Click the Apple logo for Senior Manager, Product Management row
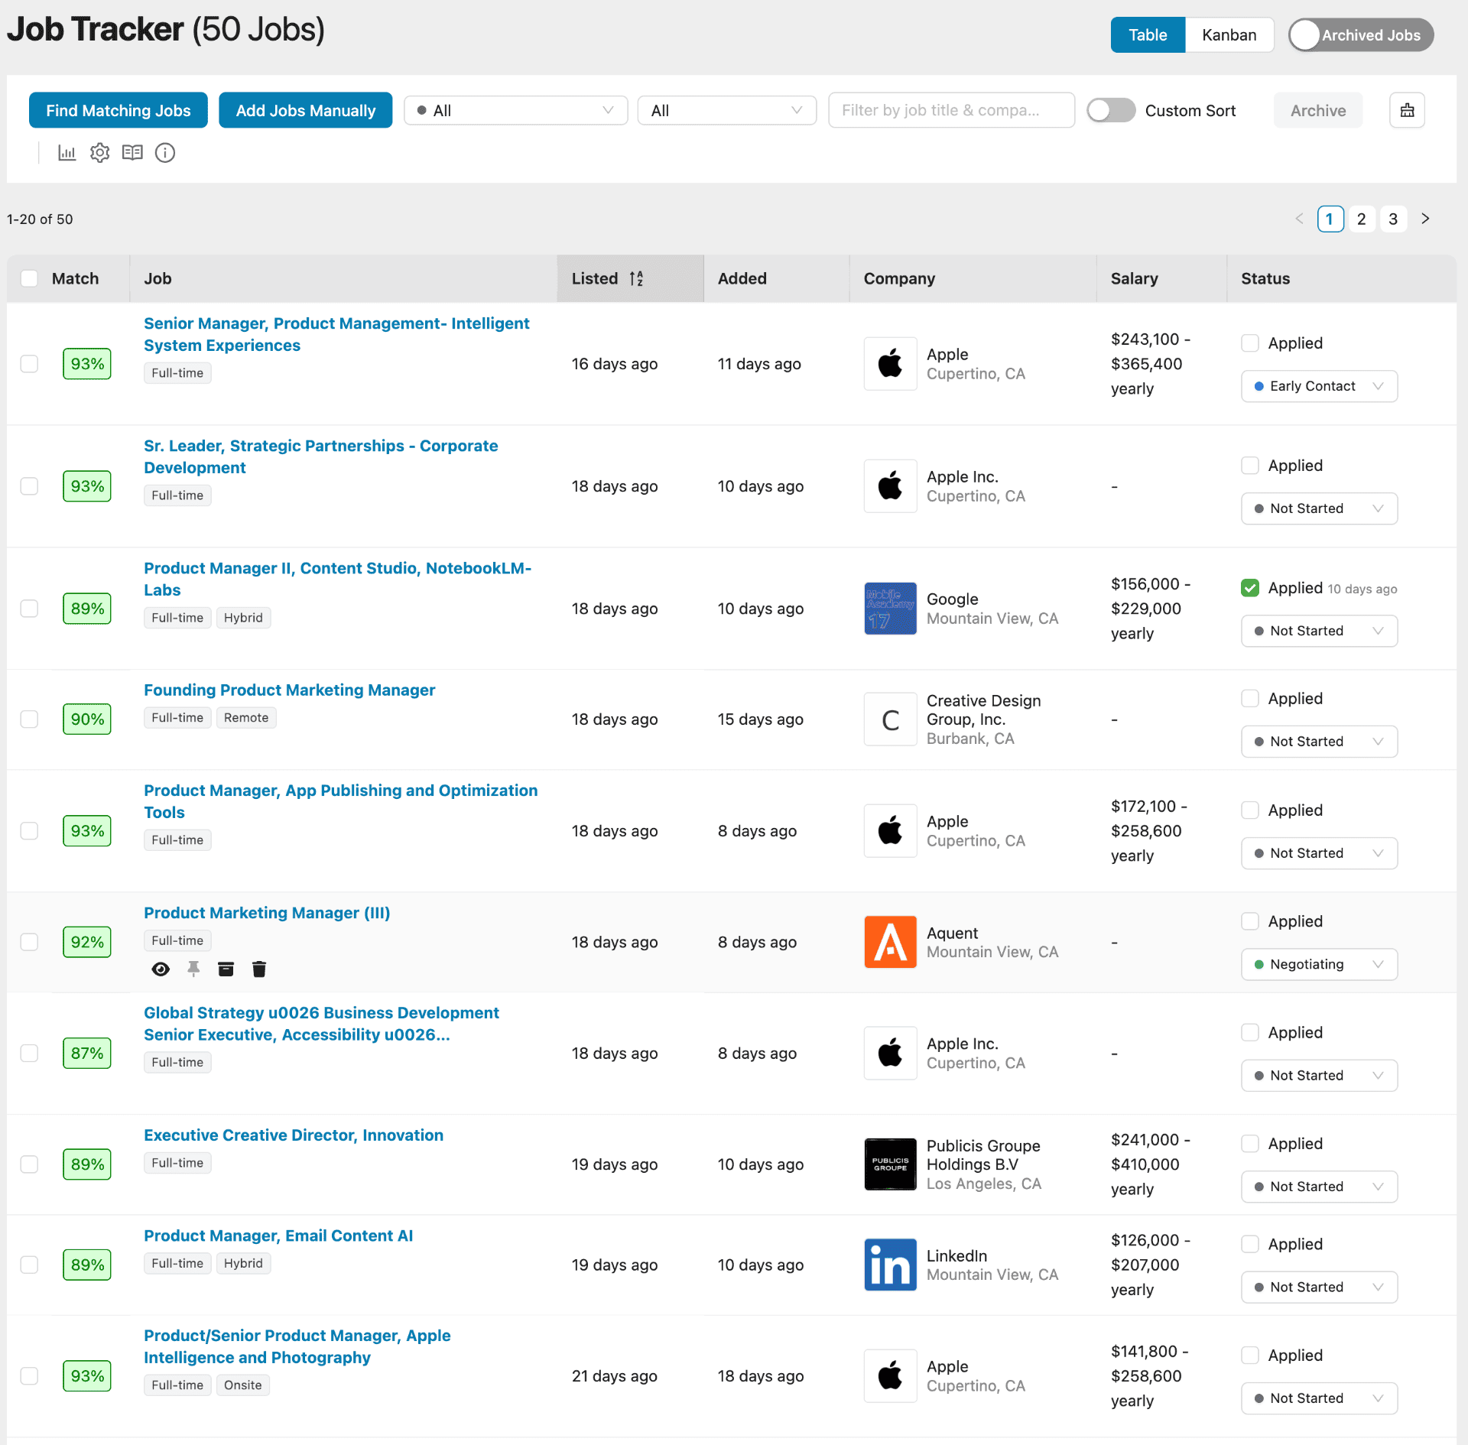The image size is (1468, 1445). point(890,364)
